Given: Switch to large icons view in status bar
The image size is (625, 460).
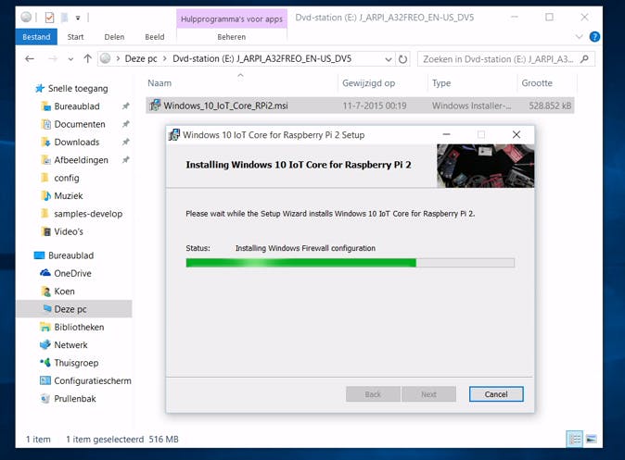Looking at the screenshot, I should click(592, 439).
